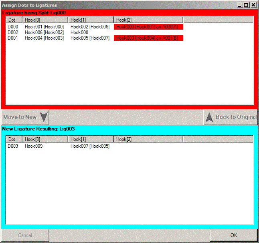Click the down arrow on Move to New
259x243 pixels.
[x=43, y=117]
